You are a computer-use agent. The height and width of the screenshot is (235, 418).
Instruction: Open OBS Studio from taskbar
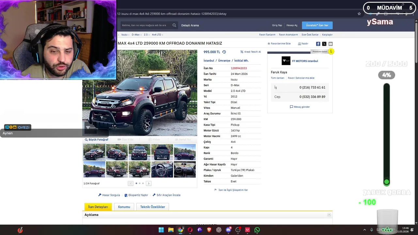pyautogui.click(x=238, y=230)
